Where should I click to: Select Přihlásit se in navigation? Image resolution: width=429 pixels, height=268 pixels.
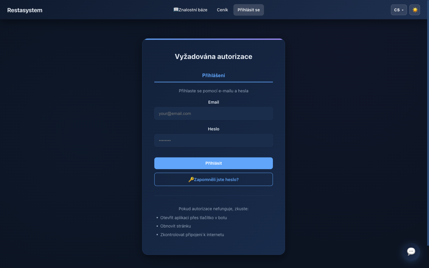coord(248,10)
